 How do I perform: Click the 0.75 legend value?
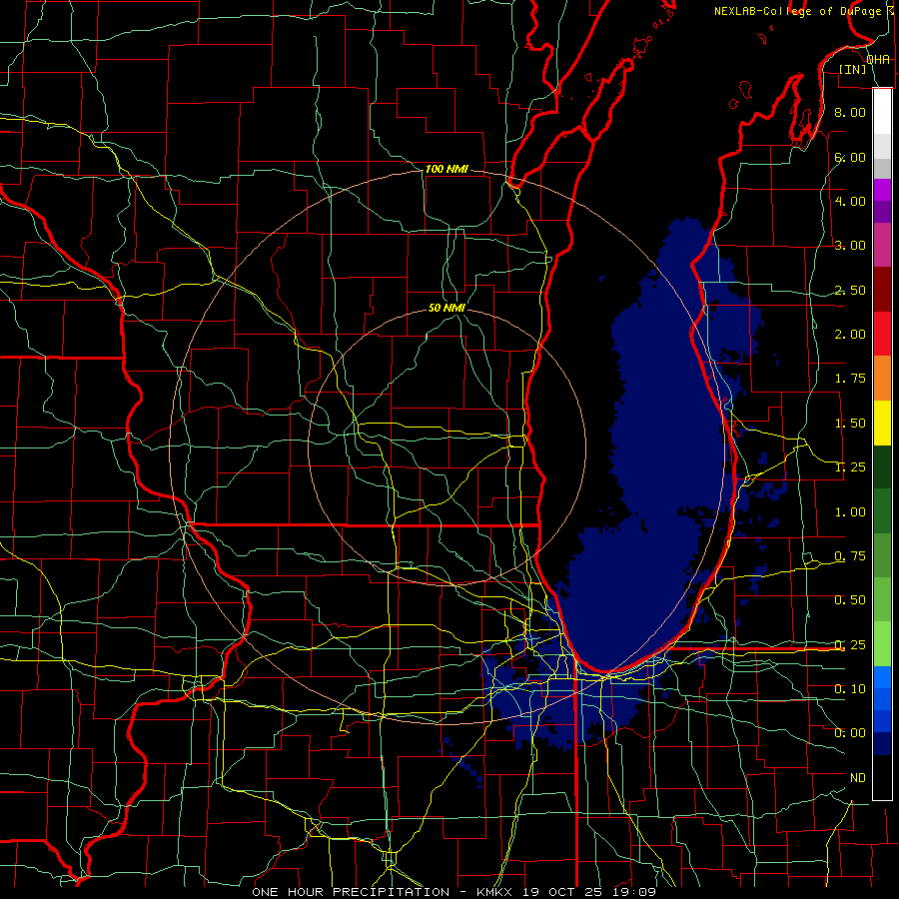click(850, 556)
